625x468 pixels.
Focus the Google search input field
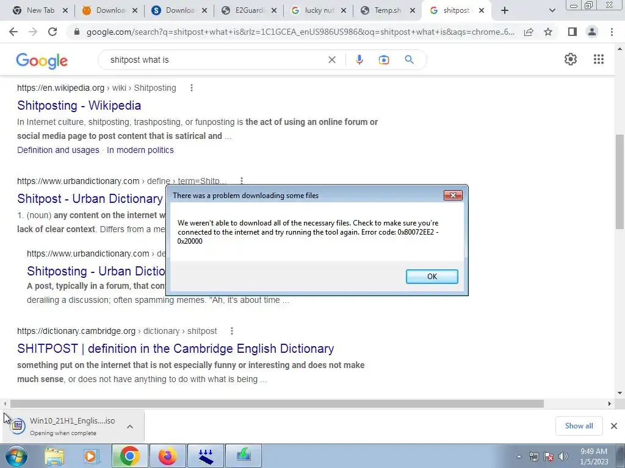click(215, 60)
